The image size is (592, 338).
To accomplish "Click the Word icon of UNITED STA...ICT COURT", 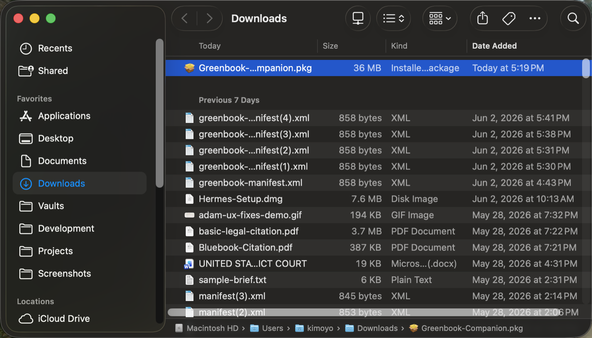I will (189, 264).
